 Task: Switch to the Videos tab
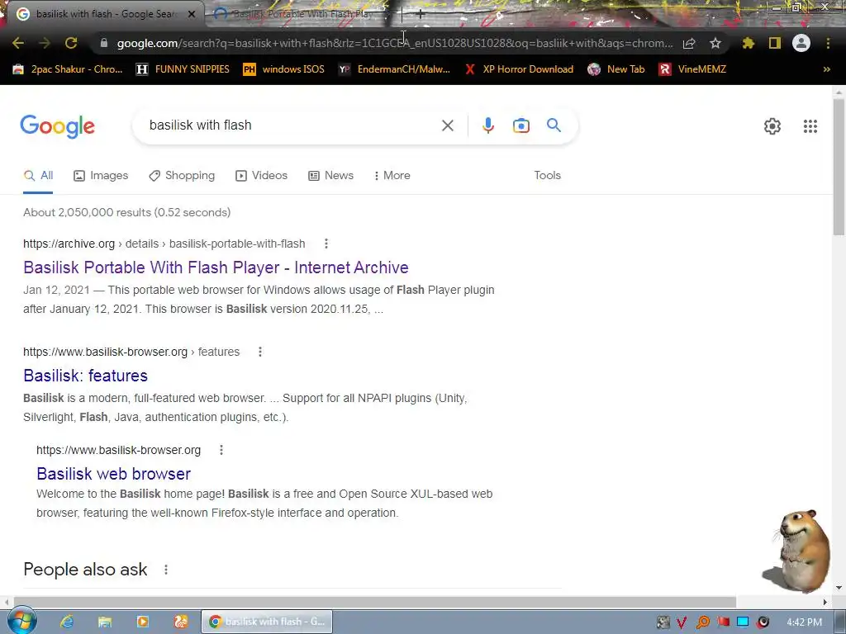262,176
